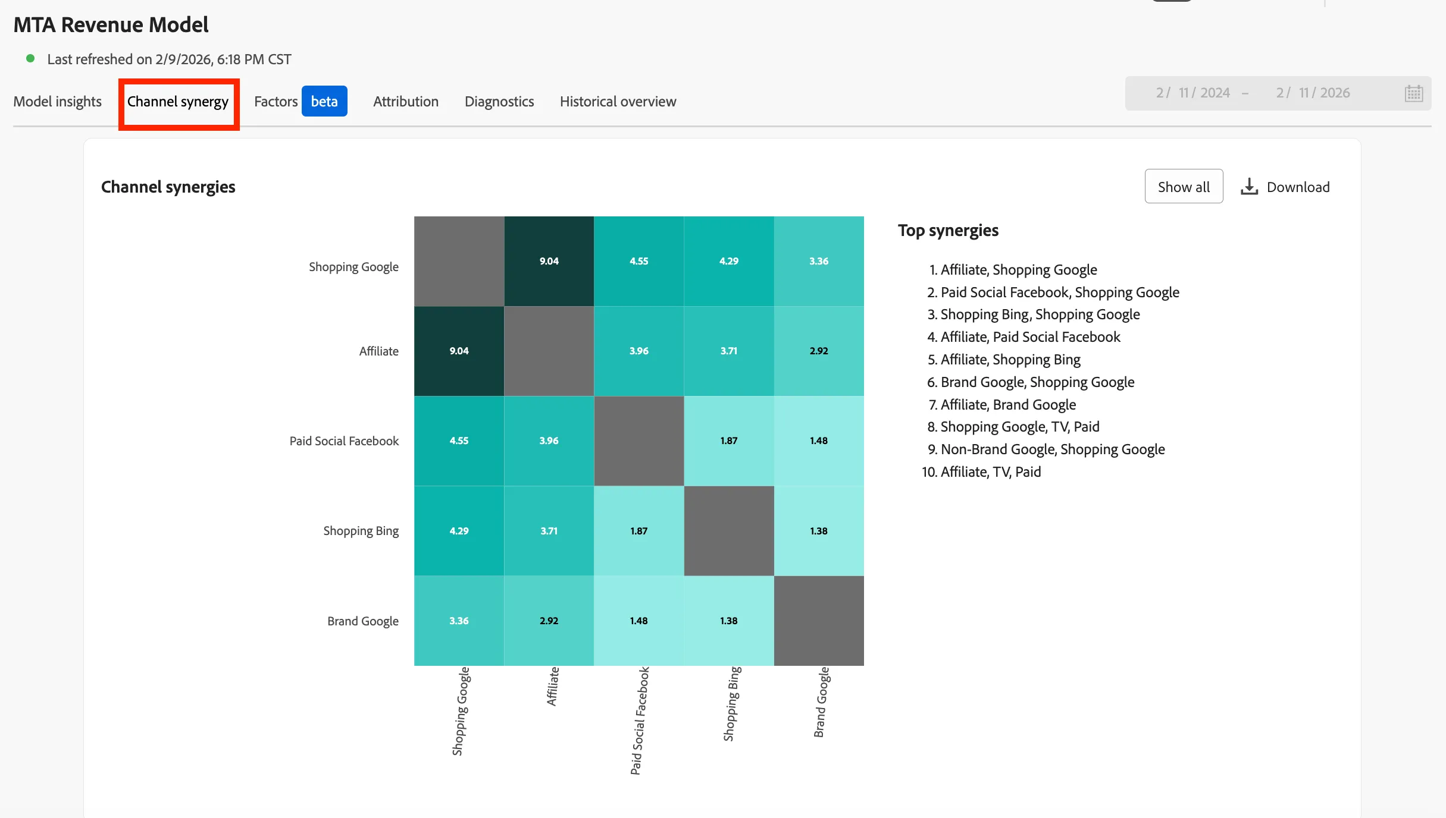Click the 1.48 cell in Paid Social Facebook row
This screenshot has width=1446, height=818.
[x=819, y=441]
